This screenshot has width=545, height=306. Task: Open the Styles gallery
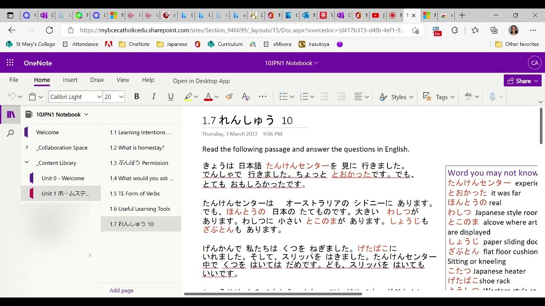[396, 97]
